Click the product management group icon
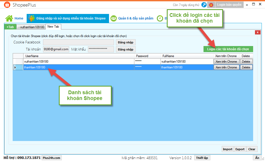The width and height of the screenshot is (265, 161). click(113, 18)
